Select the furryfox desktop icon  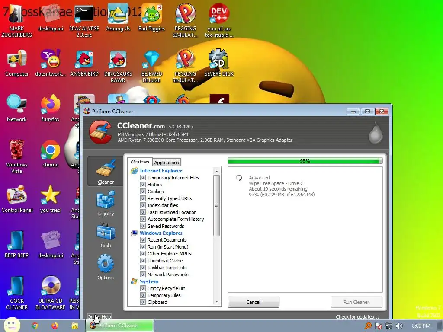(50, 108)
